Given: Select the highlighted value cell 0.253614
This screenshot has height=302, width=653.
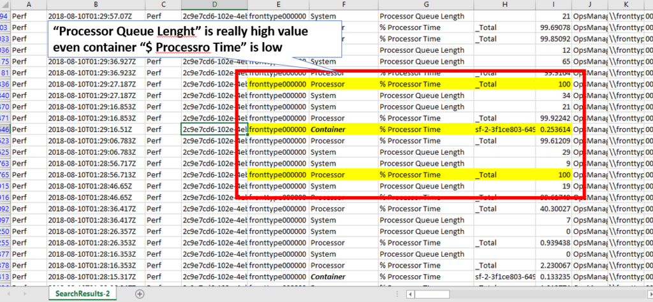Looking at the screenshot, I should [x=554, y=129].
